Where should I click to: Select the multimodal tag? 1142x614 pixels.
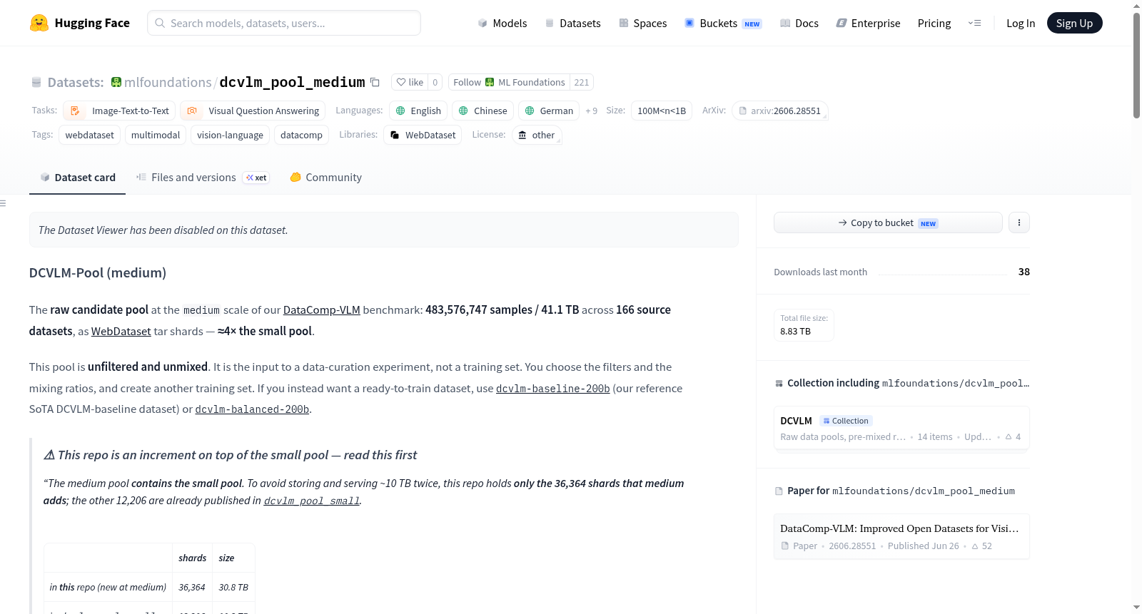pyautogui.click(x=156, y=135)
